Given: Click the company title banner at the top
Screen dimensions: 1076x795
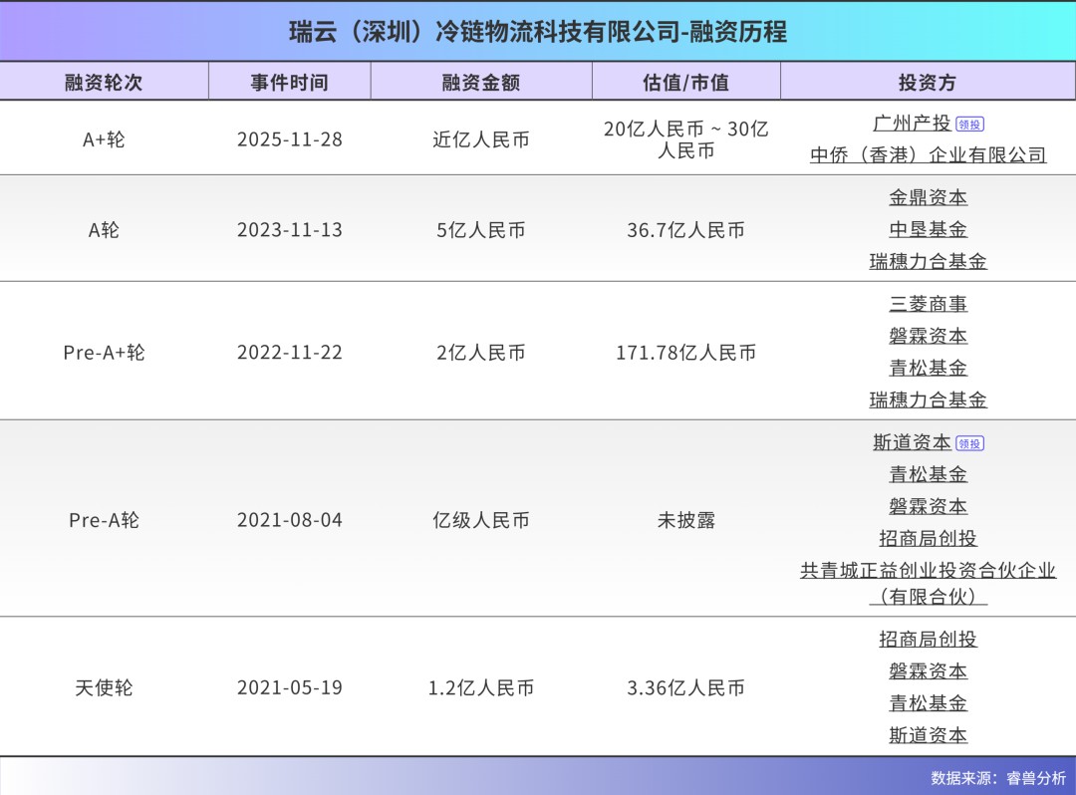Looking at the screenshot, I should point(538,31).
